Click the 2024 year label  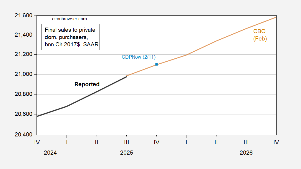(x=50, y=153)
